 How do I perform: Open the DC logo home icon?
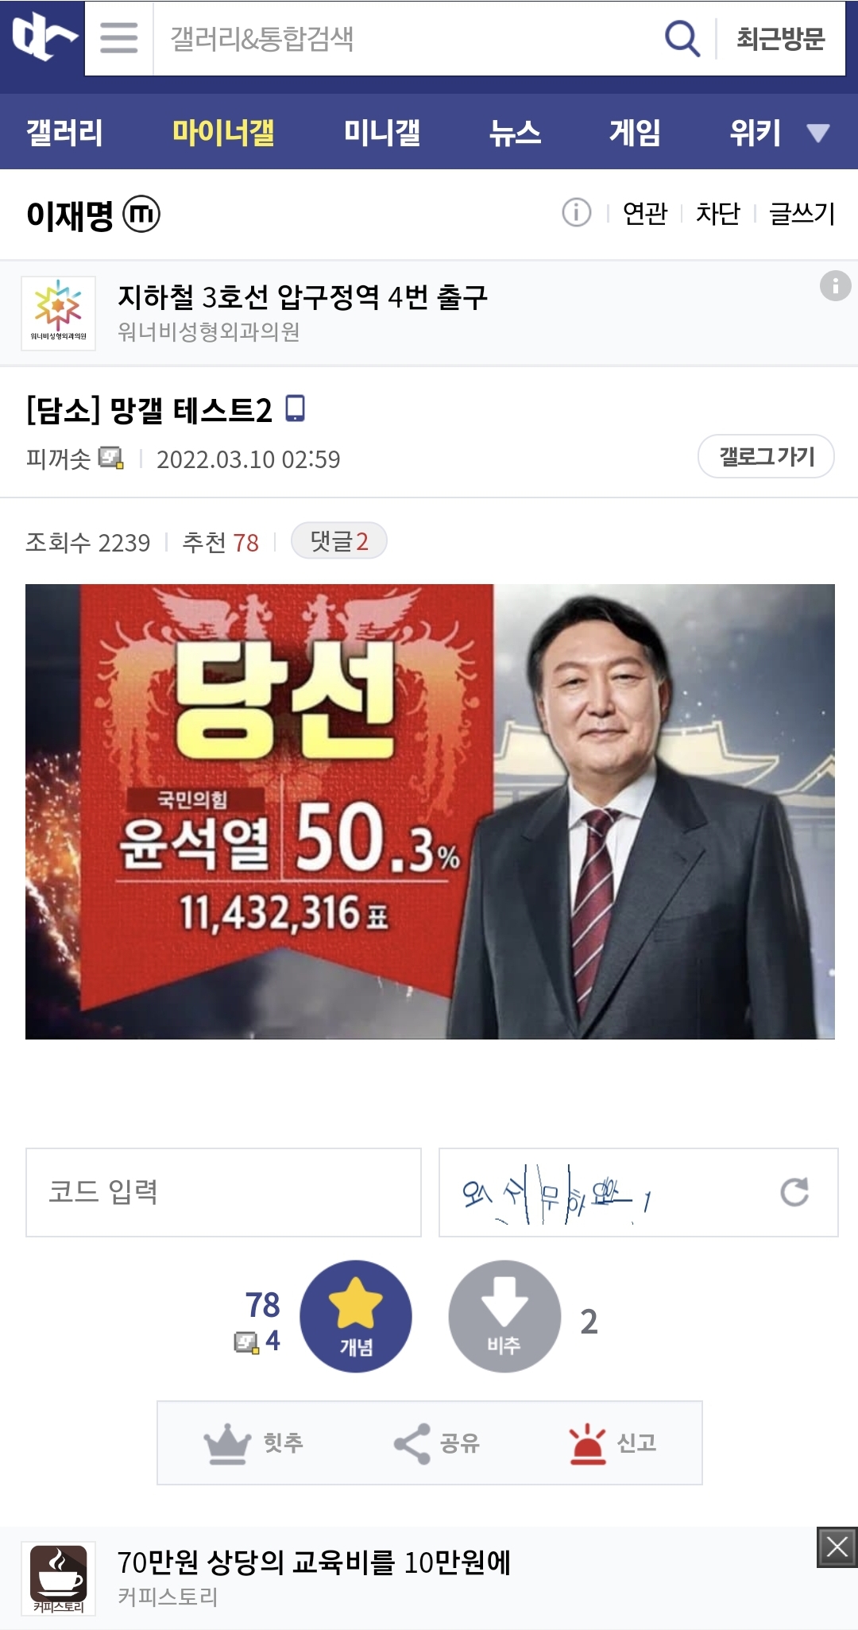(x=43, y=37)
